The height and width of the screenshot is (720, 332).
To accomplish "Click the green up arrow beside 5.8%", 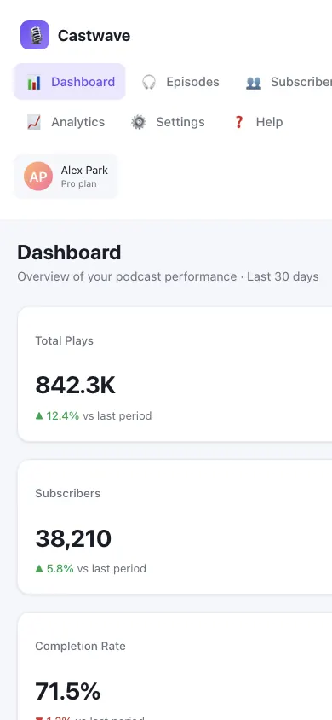I will pos(39,568).
